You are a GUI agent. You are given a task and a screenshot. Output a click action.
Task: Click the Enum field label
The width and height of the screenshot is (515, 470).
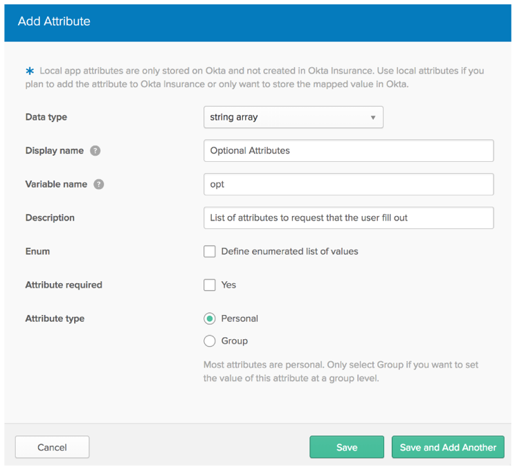point(37,251)
